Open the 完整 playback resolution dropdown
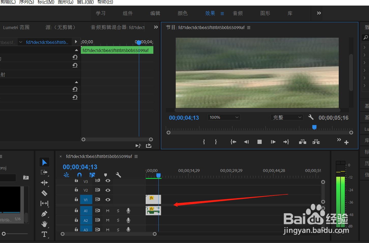 coord(287,117)
